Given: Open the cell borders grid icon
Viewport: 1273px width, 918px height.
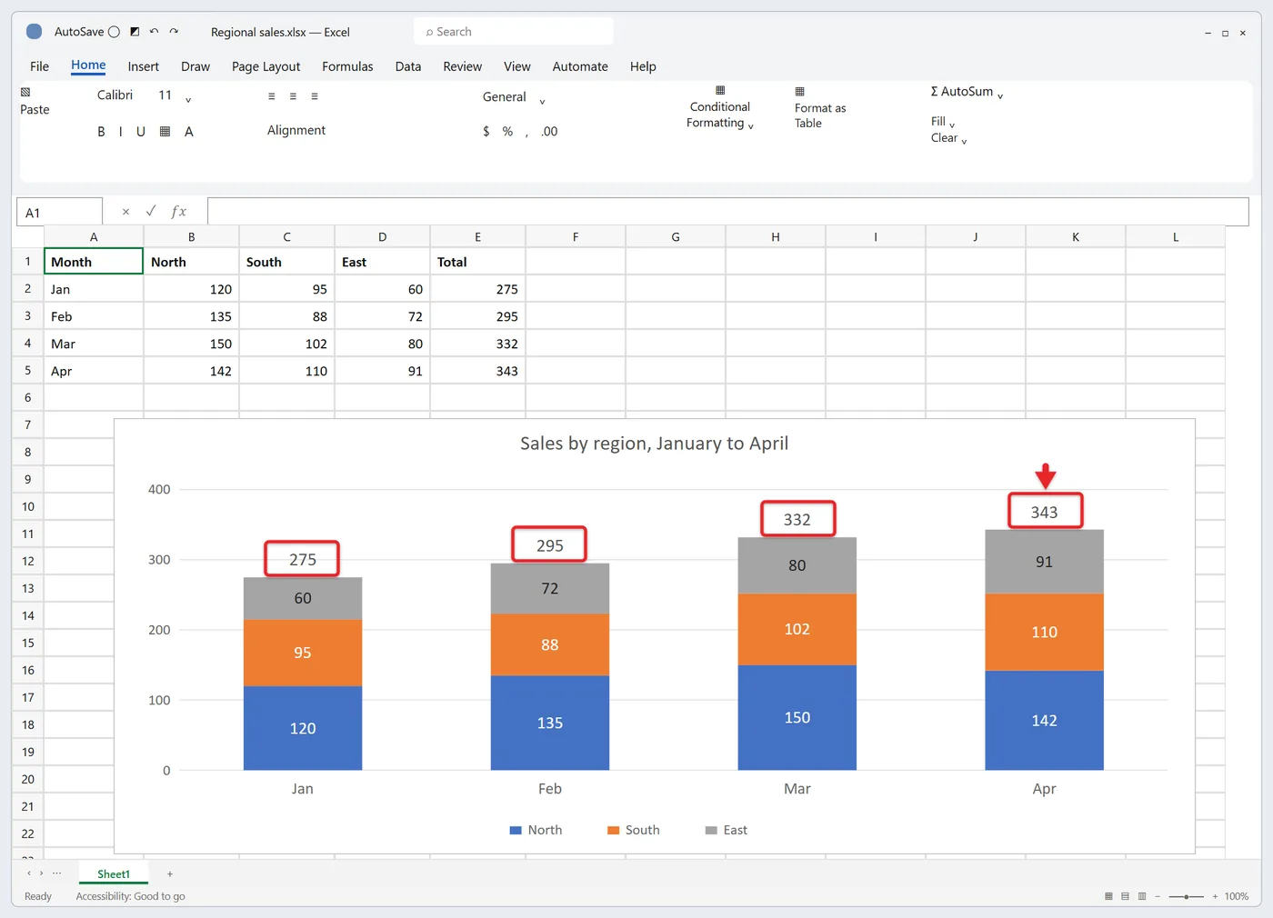Looking at the screenshot, I should (165, 132).
